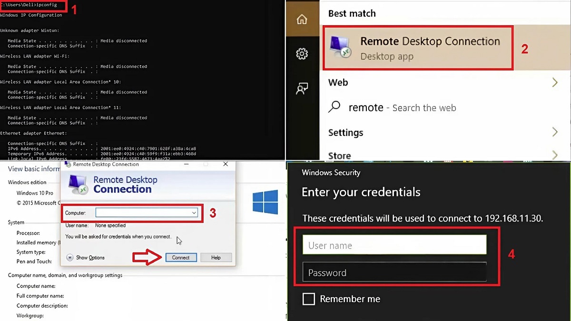Open the Computer dropdown arrow
The width and height of the screenshot is (571, 321).
194,213
